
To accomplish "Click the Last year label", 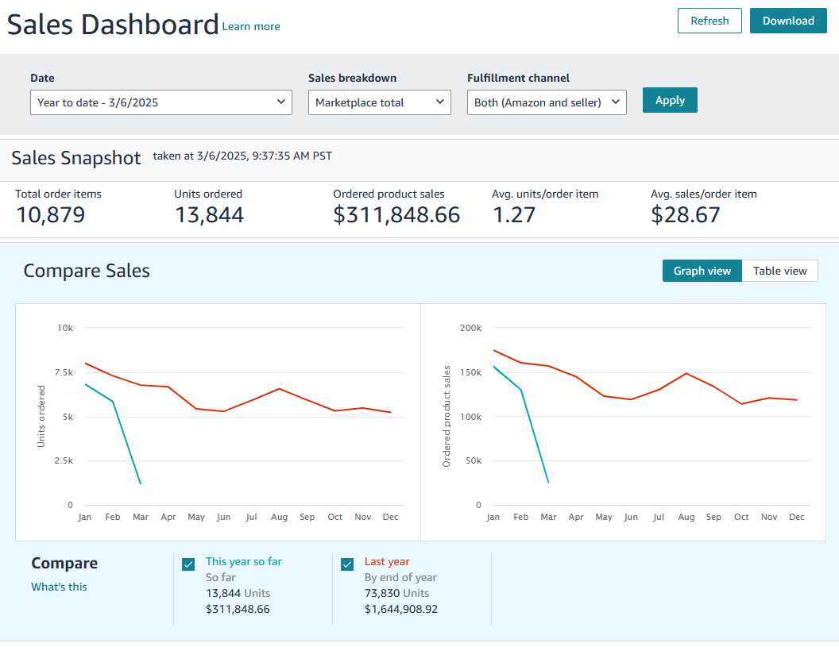I will click(x=387, y=561).
